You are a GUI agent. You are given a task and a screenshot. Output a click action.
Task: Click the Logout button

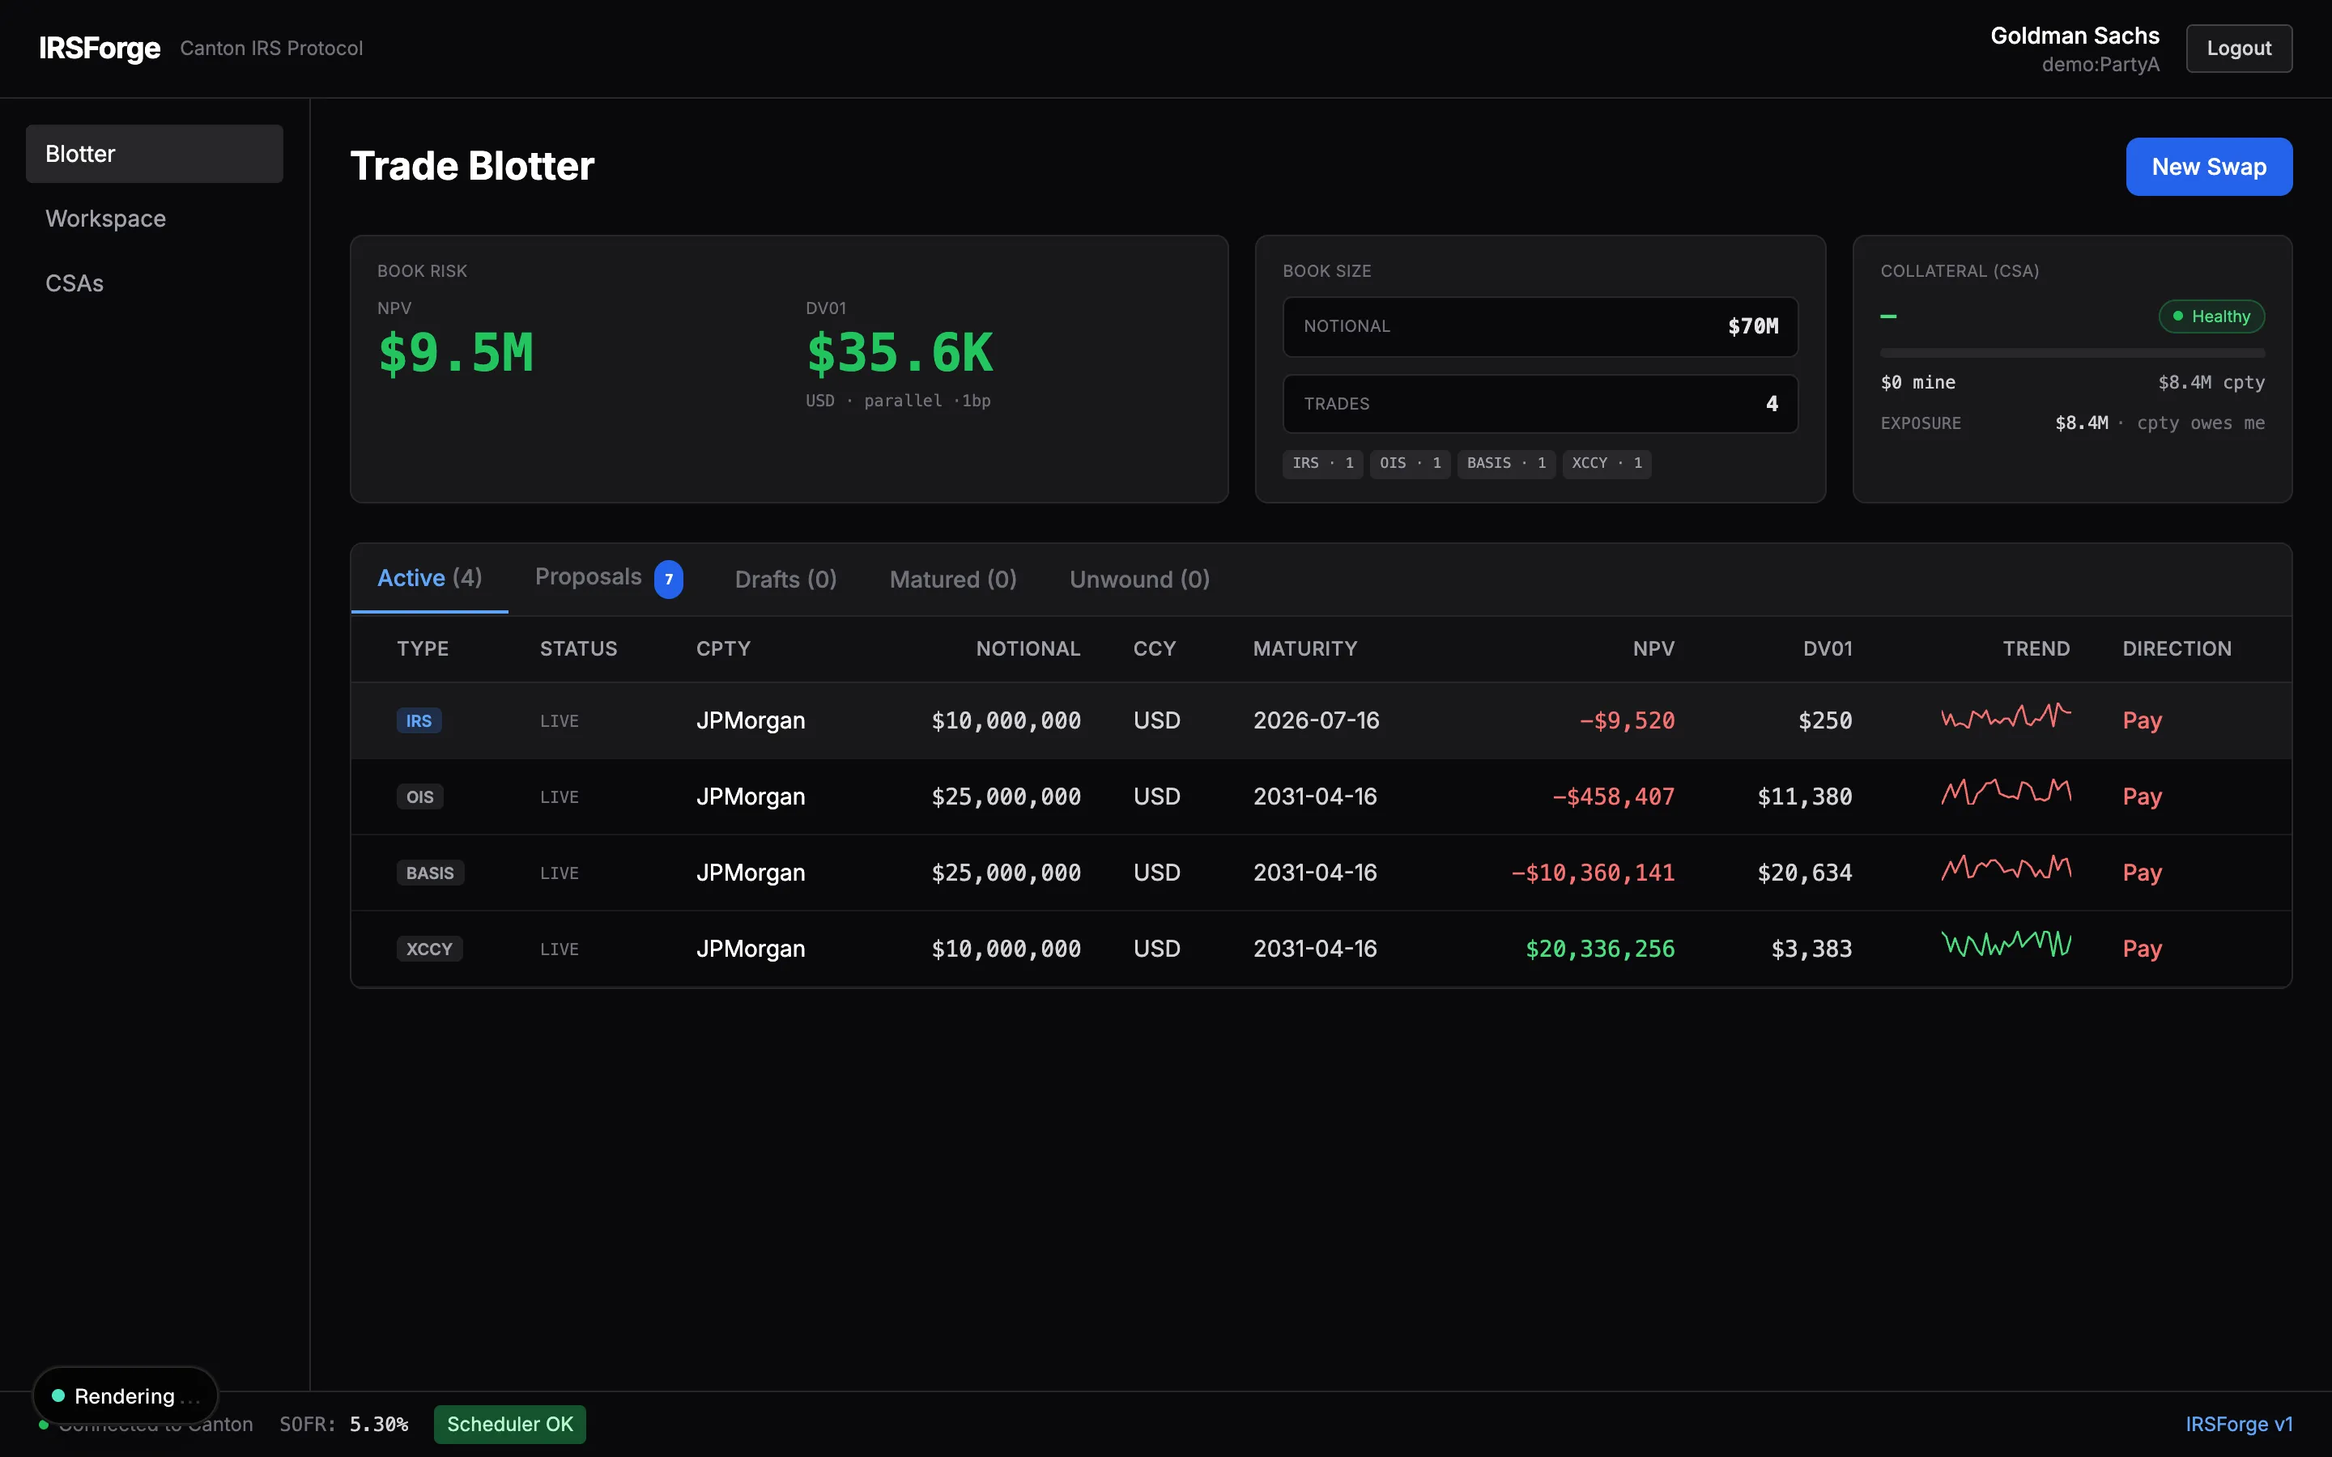[x=2237, y=47]
